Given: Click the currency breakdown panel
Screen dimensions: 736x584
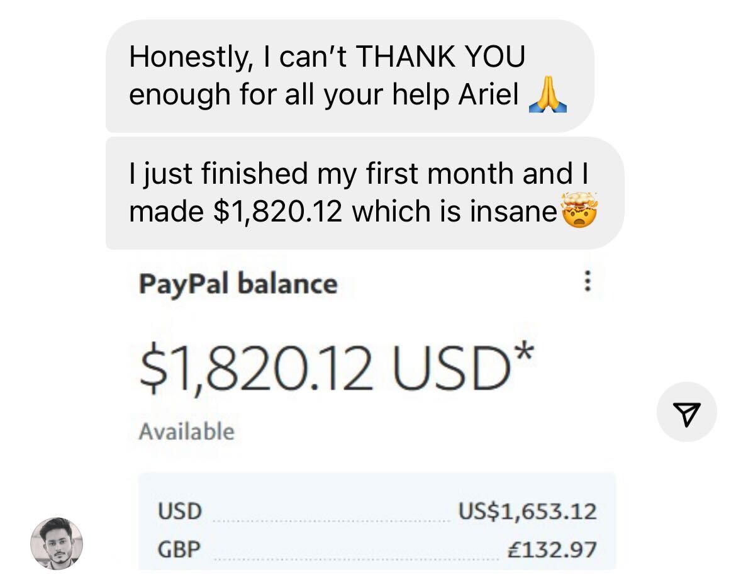Looking at the screenshot, I should coord(377,521).
